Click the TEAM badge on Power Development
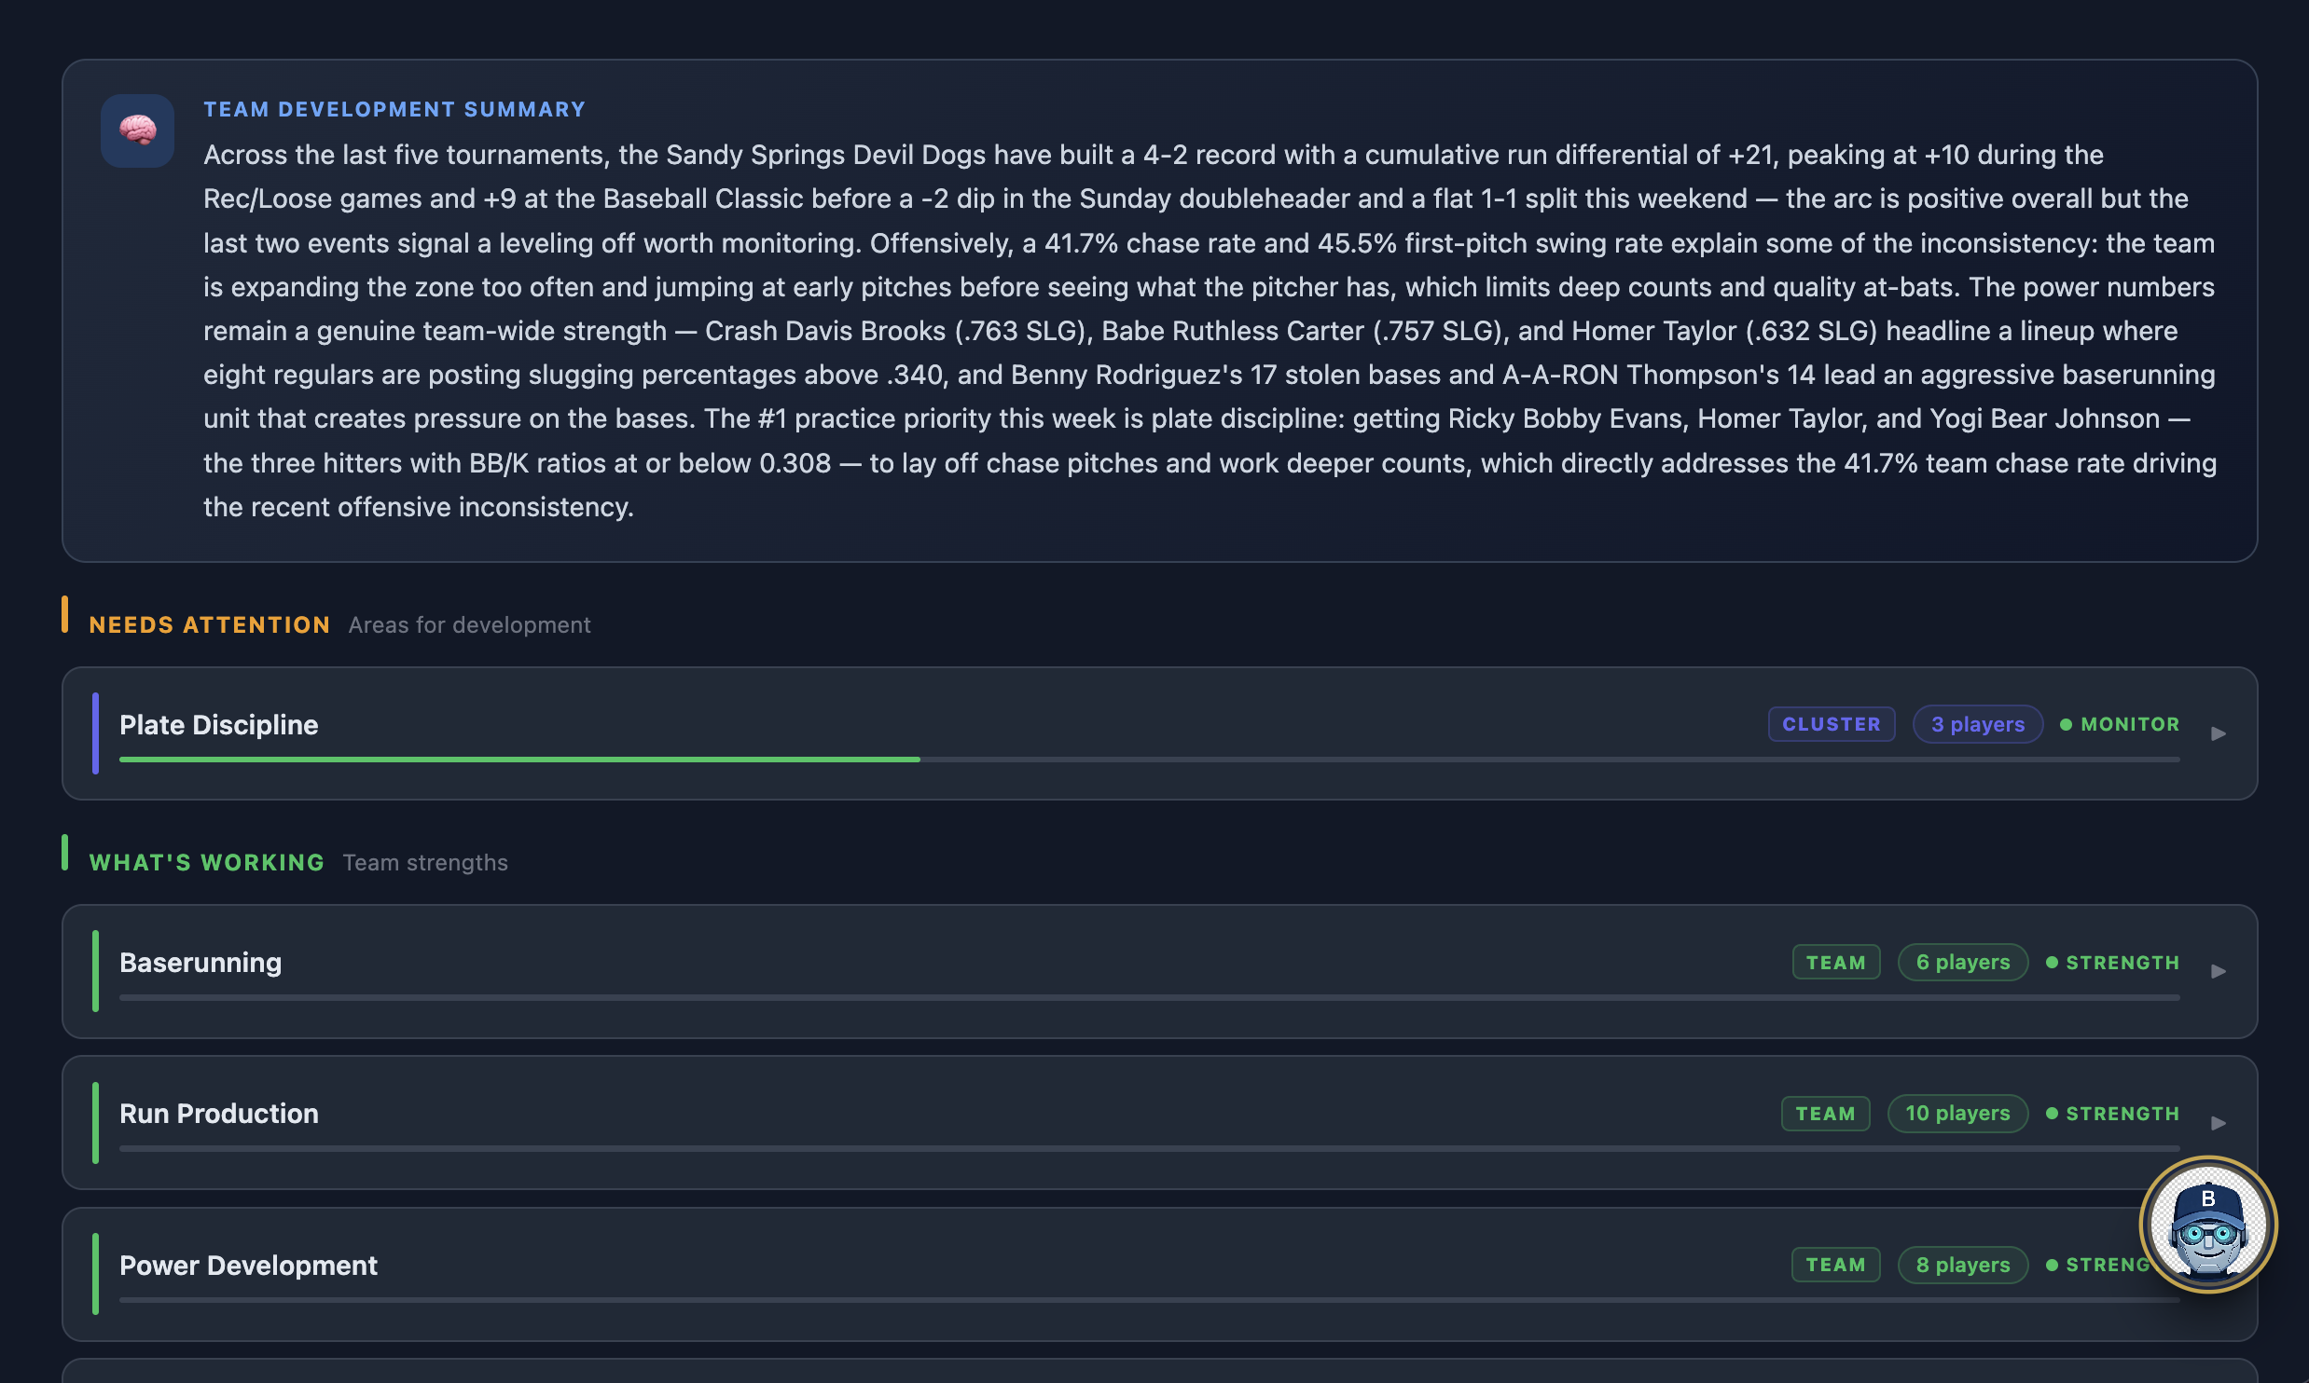 pyautogui.click(x=1835, y=1265)
